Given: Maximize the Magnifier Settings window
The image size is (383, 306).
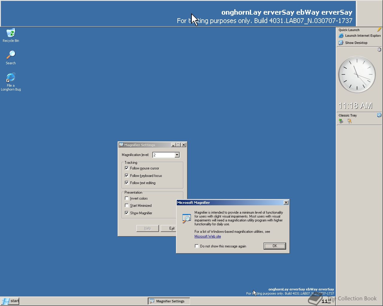Looking at the screenshot, I should [x=178, y=145].
